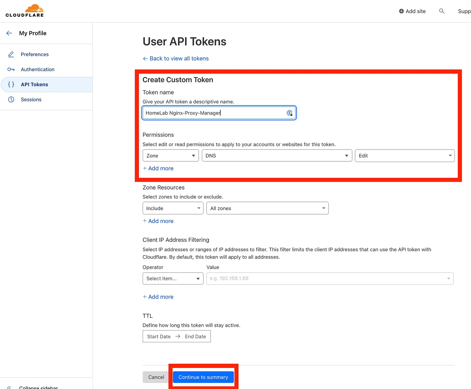Click the Preferences pencil icon
This screenshot has width=471, height=389.
pos(11,54)
